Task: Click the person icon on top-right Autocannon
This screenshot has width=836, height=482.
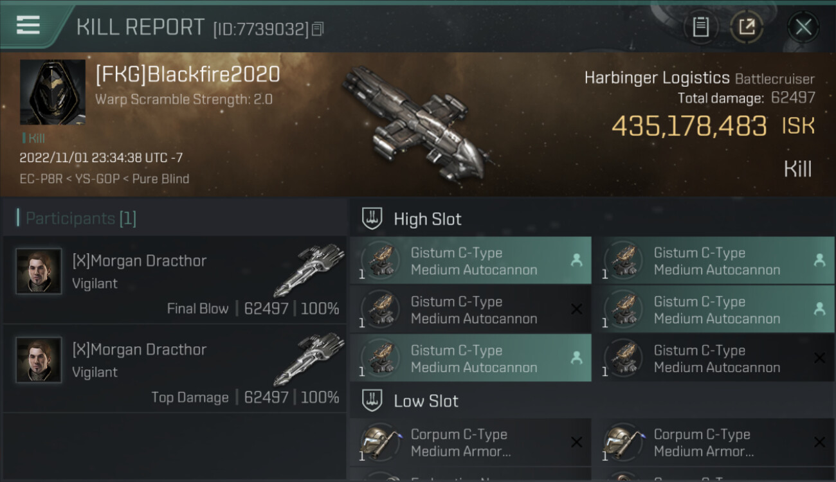Action: [819, 260]
